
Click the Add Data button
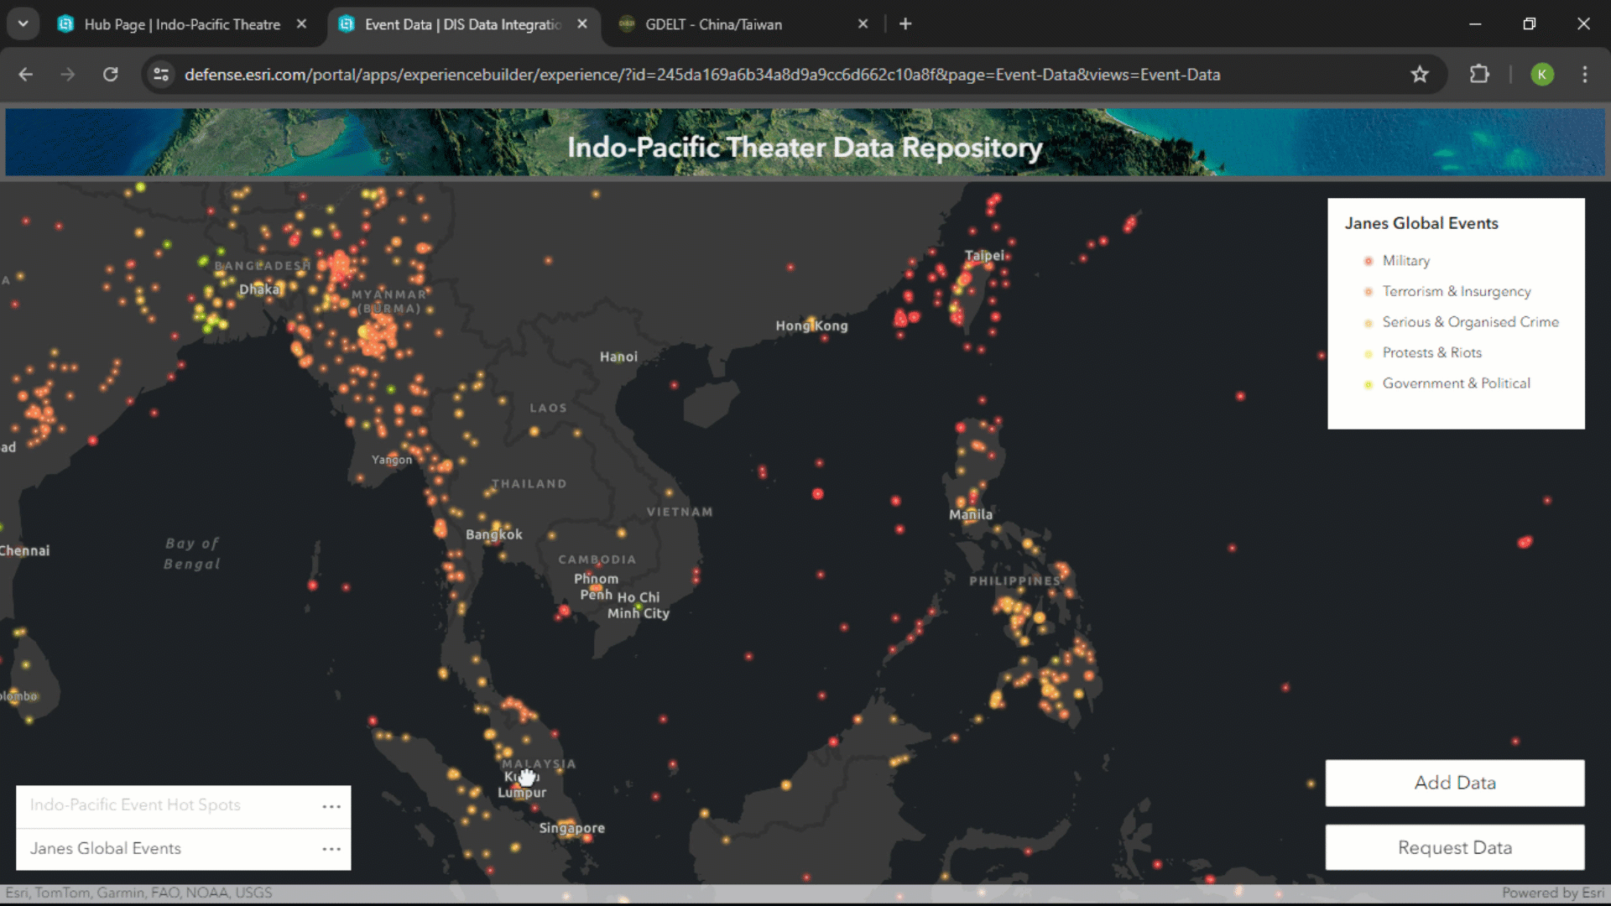point(1454,782)
